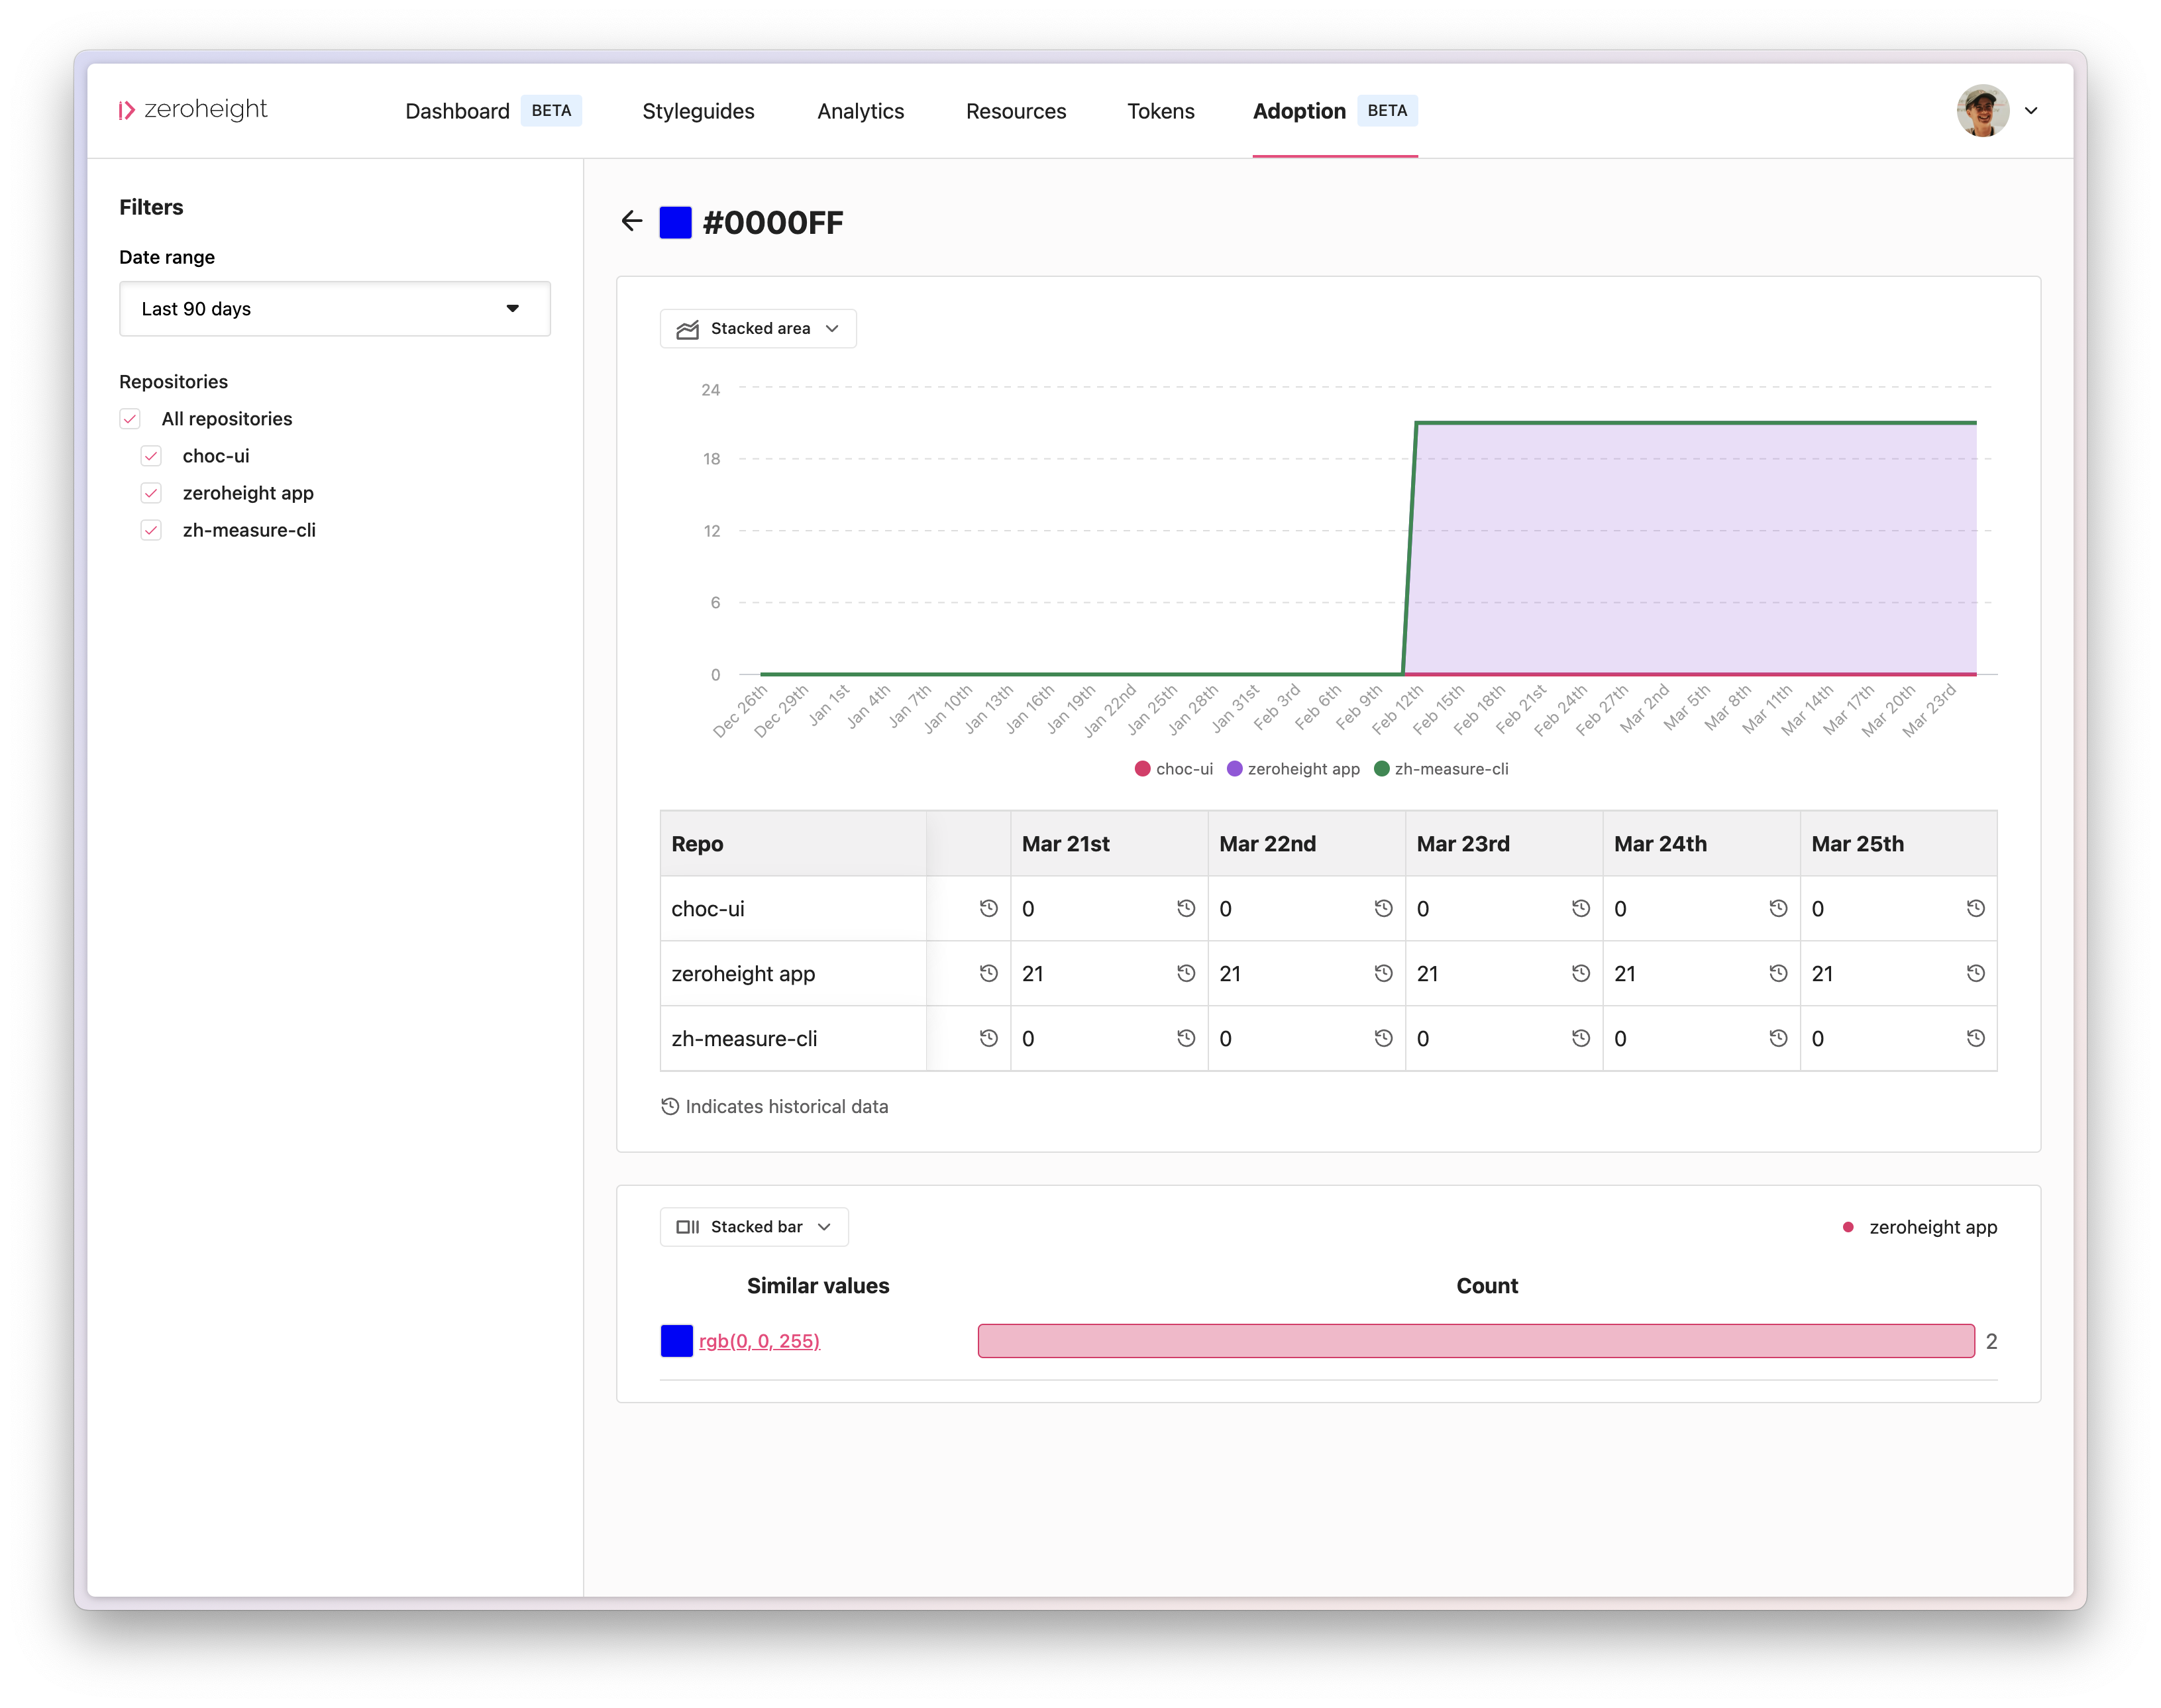Click the blue swatch beside rgb(0, 0, 255)

tap(677, 1341)
